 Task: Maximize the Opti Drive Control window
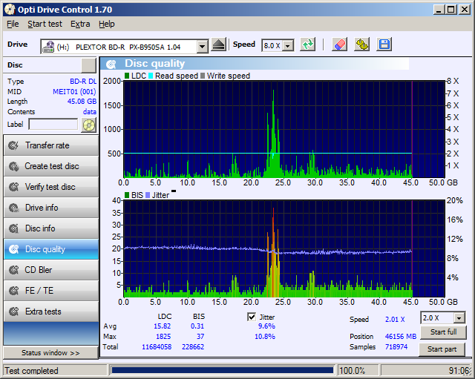tap(451, 10)
